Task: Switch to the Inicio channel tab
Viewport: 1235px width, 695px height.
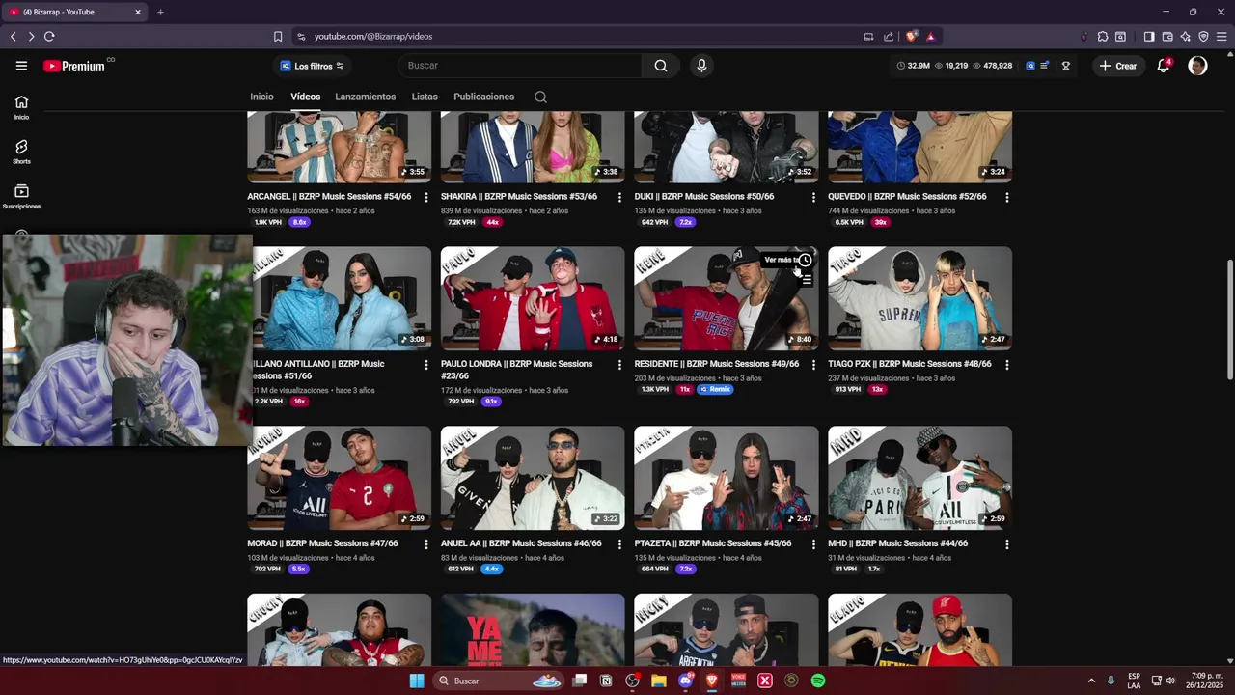Action: point(261,97)
